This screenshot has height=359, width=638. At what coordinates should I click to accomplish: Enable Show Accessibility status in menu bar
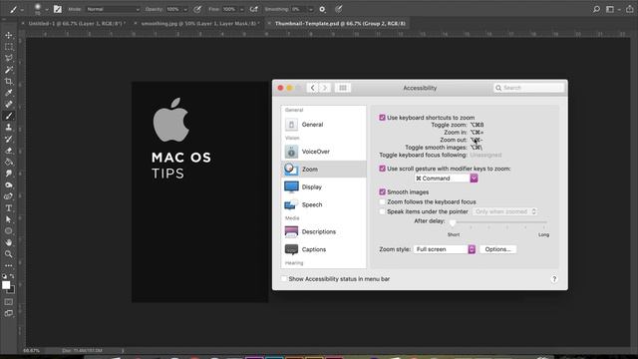click(x=283, y=279)
